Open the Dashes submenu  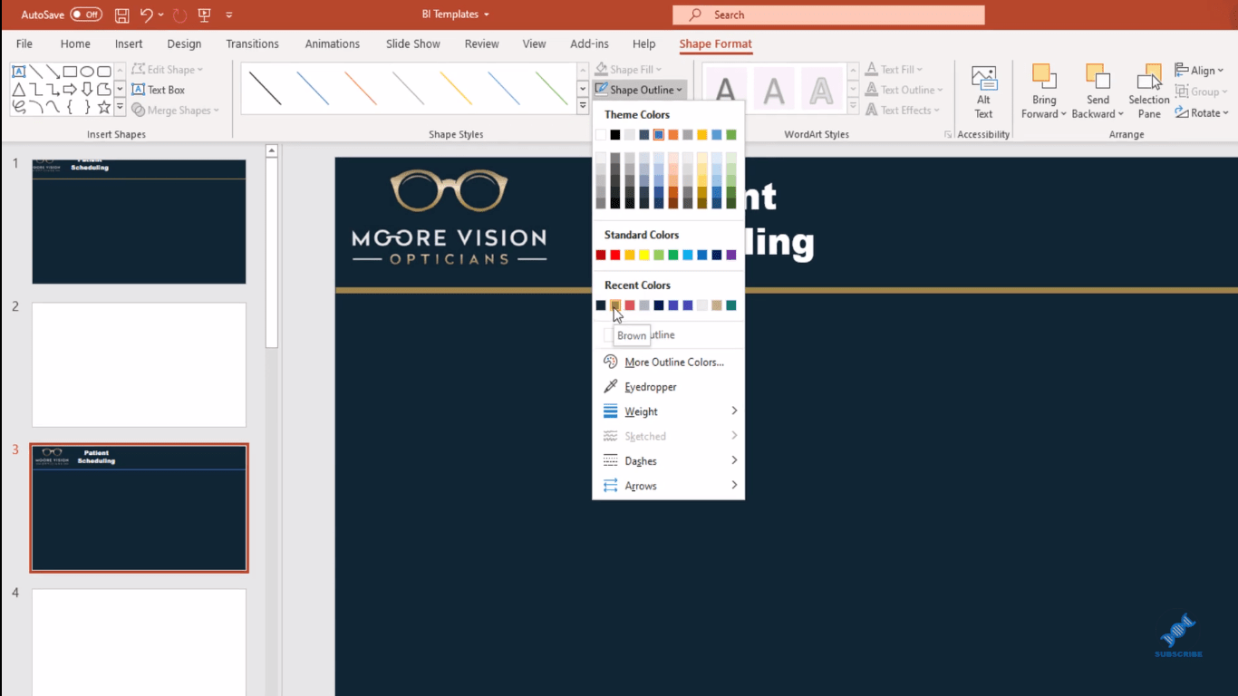[x=669, y=461]
